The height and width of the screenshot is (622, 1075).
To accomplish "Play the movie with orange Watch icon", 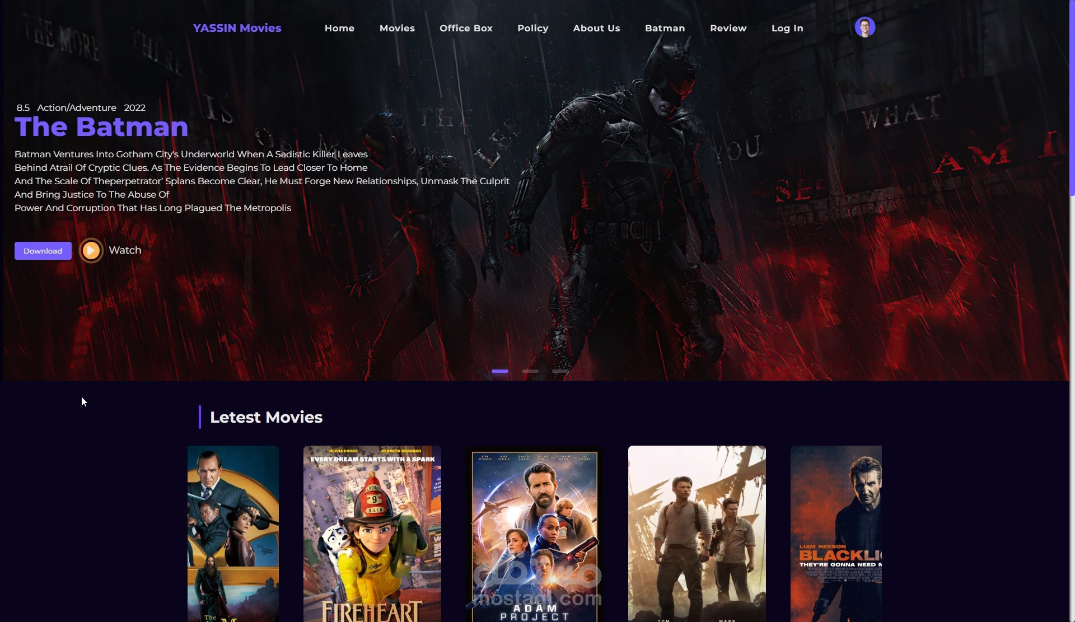I will (91, 250).
